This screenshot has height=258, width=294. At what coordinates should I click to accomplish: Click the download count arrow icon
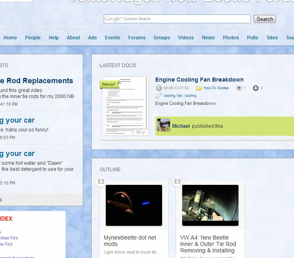tap(255, 88)
